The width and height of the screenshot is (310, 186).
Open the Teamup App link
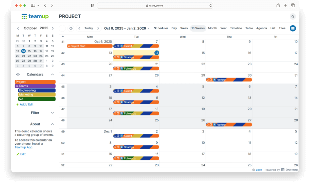click(x=24, y=147)
